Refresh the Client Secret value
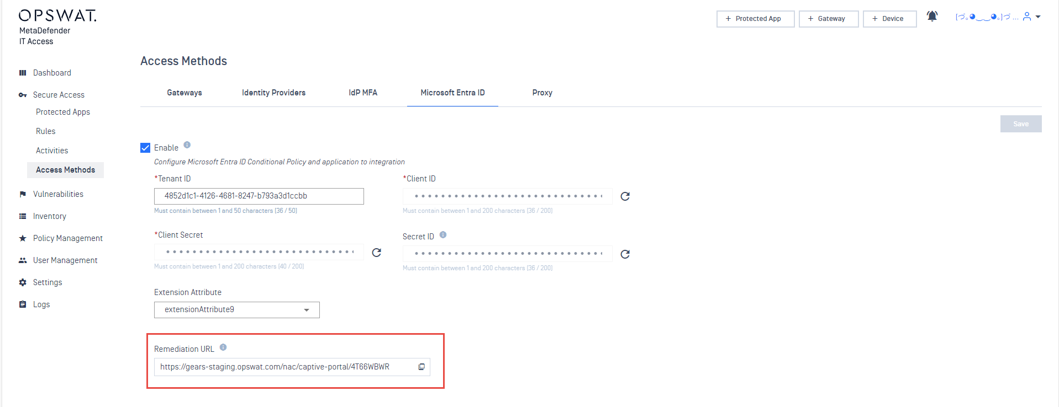This screenshot has height=407, width=1059. point(376,253)
